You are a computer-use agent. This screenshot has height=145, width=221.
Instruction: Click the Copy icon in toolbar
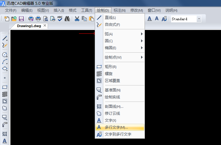[x=84, y=19]
